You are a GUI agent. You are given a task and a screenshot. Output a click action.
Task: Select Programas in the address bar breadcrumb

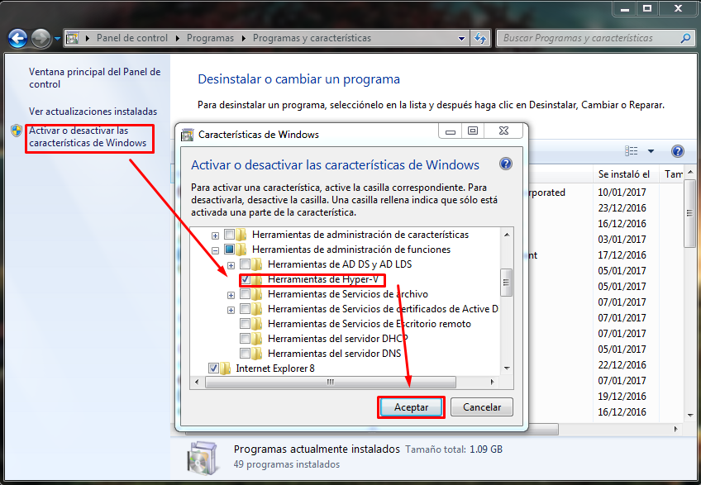tap(210, 38)
